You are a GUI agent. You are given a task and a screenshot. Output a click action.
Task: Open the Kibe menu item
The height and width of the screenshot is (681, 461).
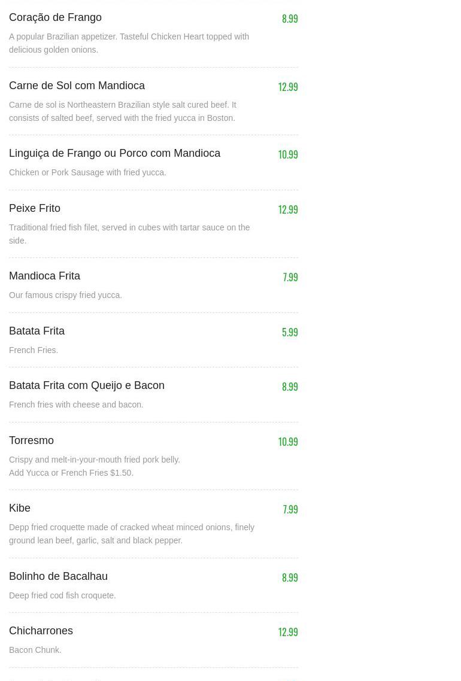pyautogui.click(x=20, y=508)
